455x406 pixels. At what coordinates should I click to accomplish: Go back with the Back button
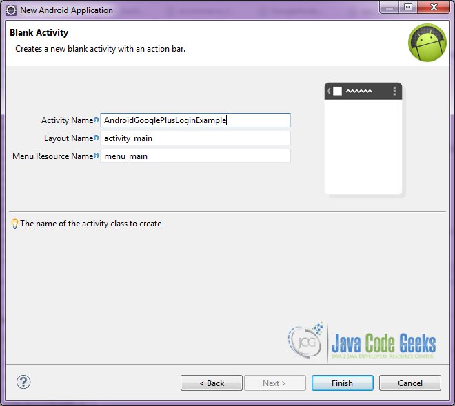tap(212, 383)
